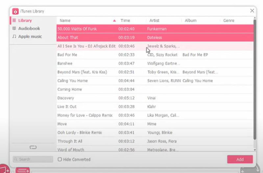The height and width of the screenshot is (173, 263).
Task: Click the 00:05:12 duration cell
Action: pyautogui.click(x=127, y=98)
